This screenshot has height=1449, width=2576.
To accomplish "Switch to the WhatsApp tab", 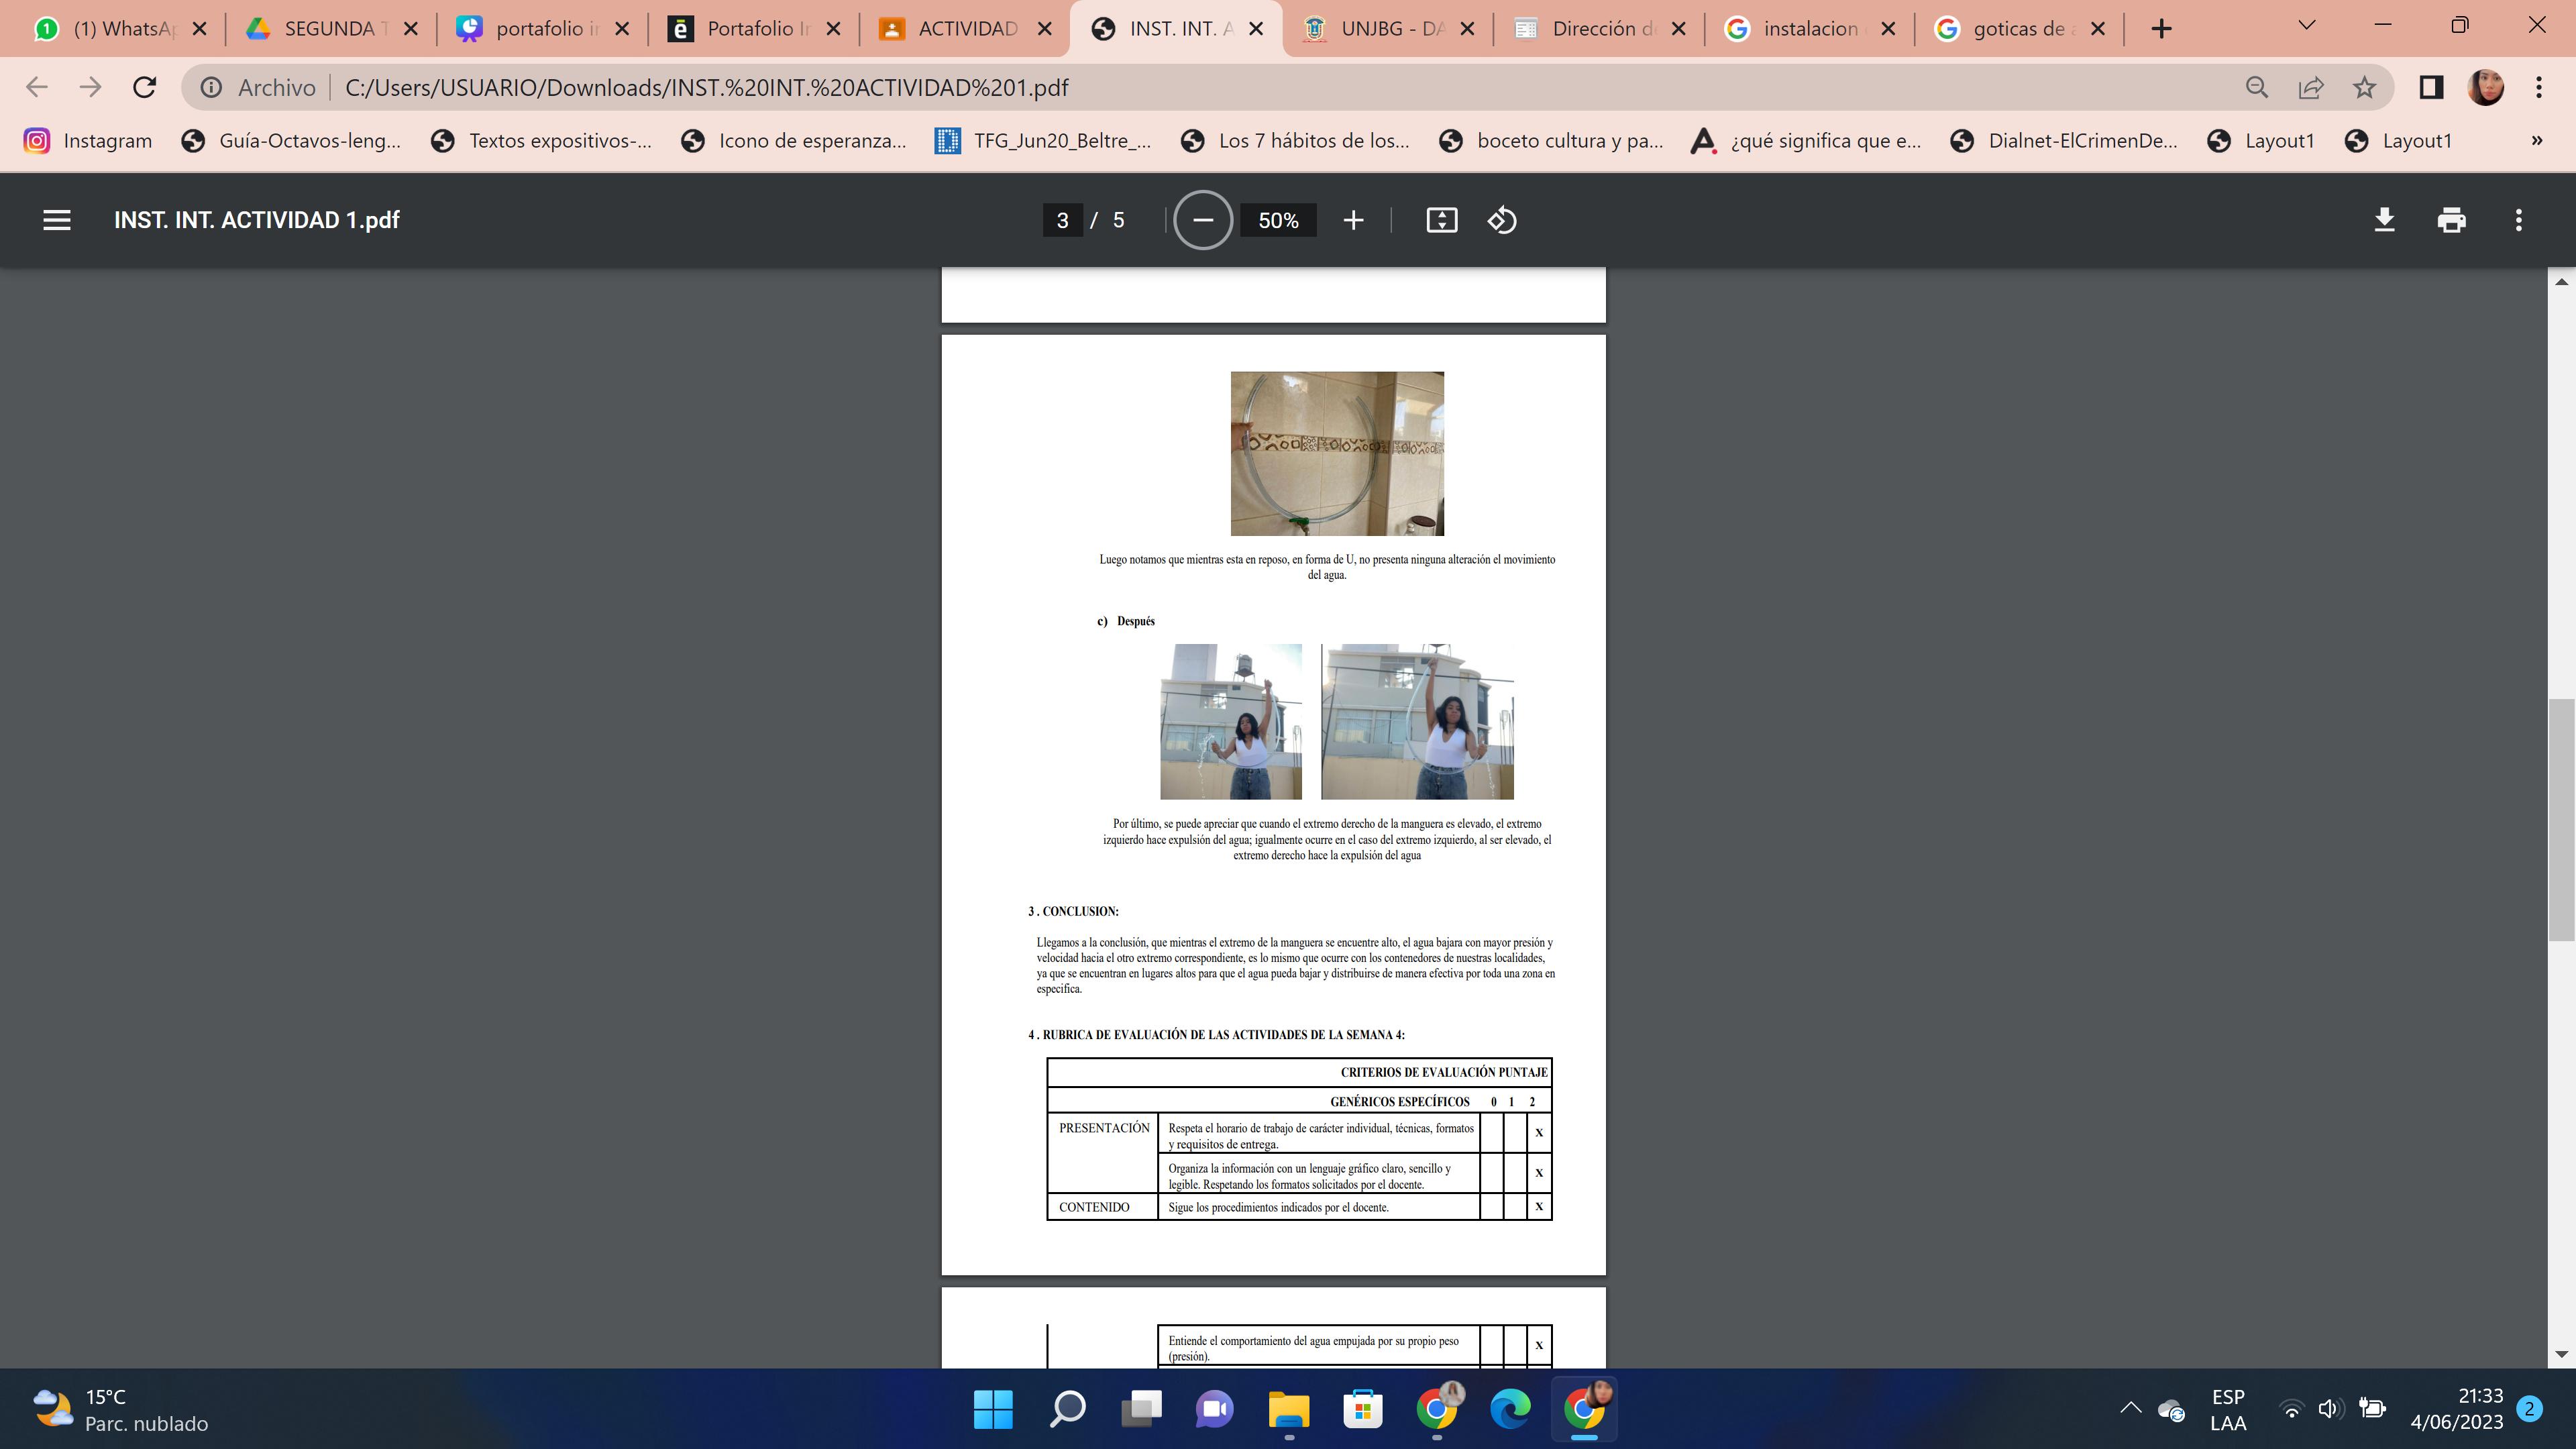I will [x=110, y=29].
